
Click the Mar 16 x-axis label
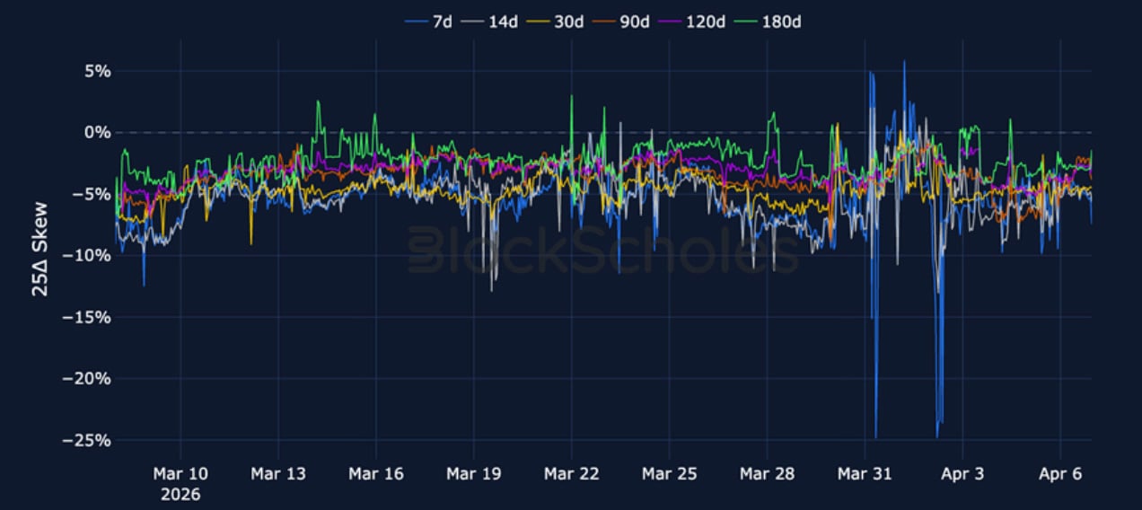[x=376, y=473]
